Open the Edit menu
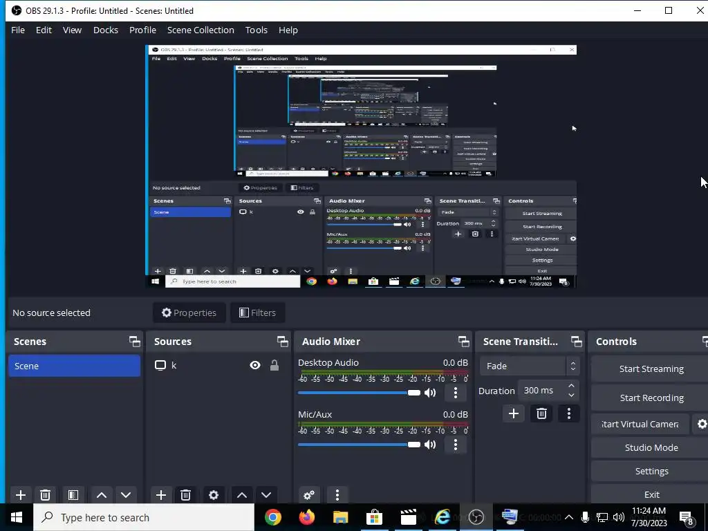The height and width of the screenshot is (531, 708). pos(44,30)
